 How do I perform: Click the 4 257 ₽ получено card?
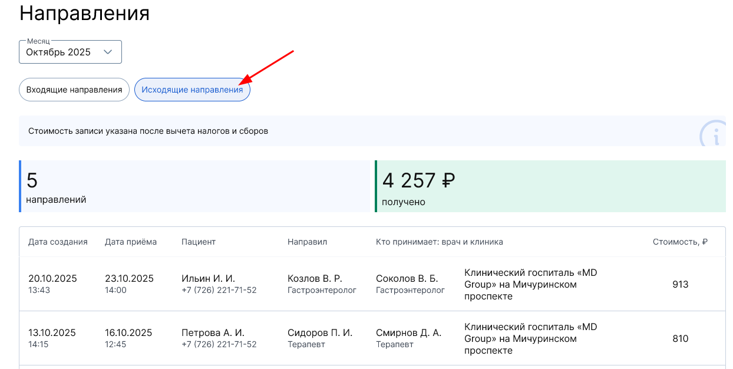tap(550, 186)
